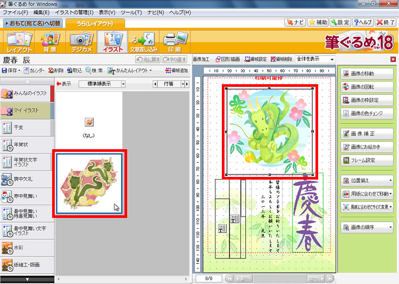Image resolution: width=399 pixels, height=284 pixels.
Task: Click the 補助 assist button
Action: 318,22
